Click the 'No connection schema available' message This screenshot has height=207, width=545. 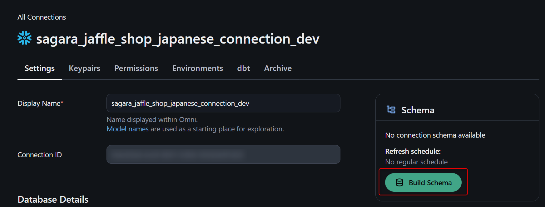pyautogui.click(x=435, y=135)
